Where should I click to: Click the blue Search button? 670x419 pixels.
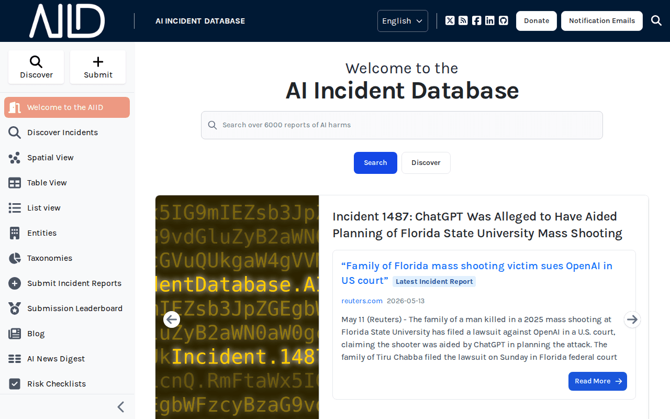[375, 163]
